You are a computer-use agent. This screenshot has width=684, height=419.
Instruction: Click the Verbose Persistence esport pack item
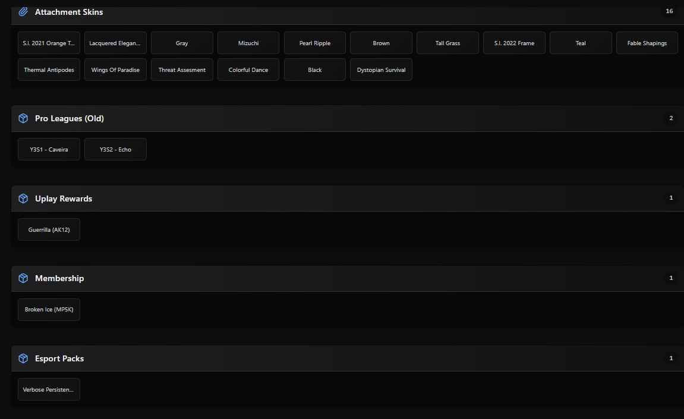[49, 390]
